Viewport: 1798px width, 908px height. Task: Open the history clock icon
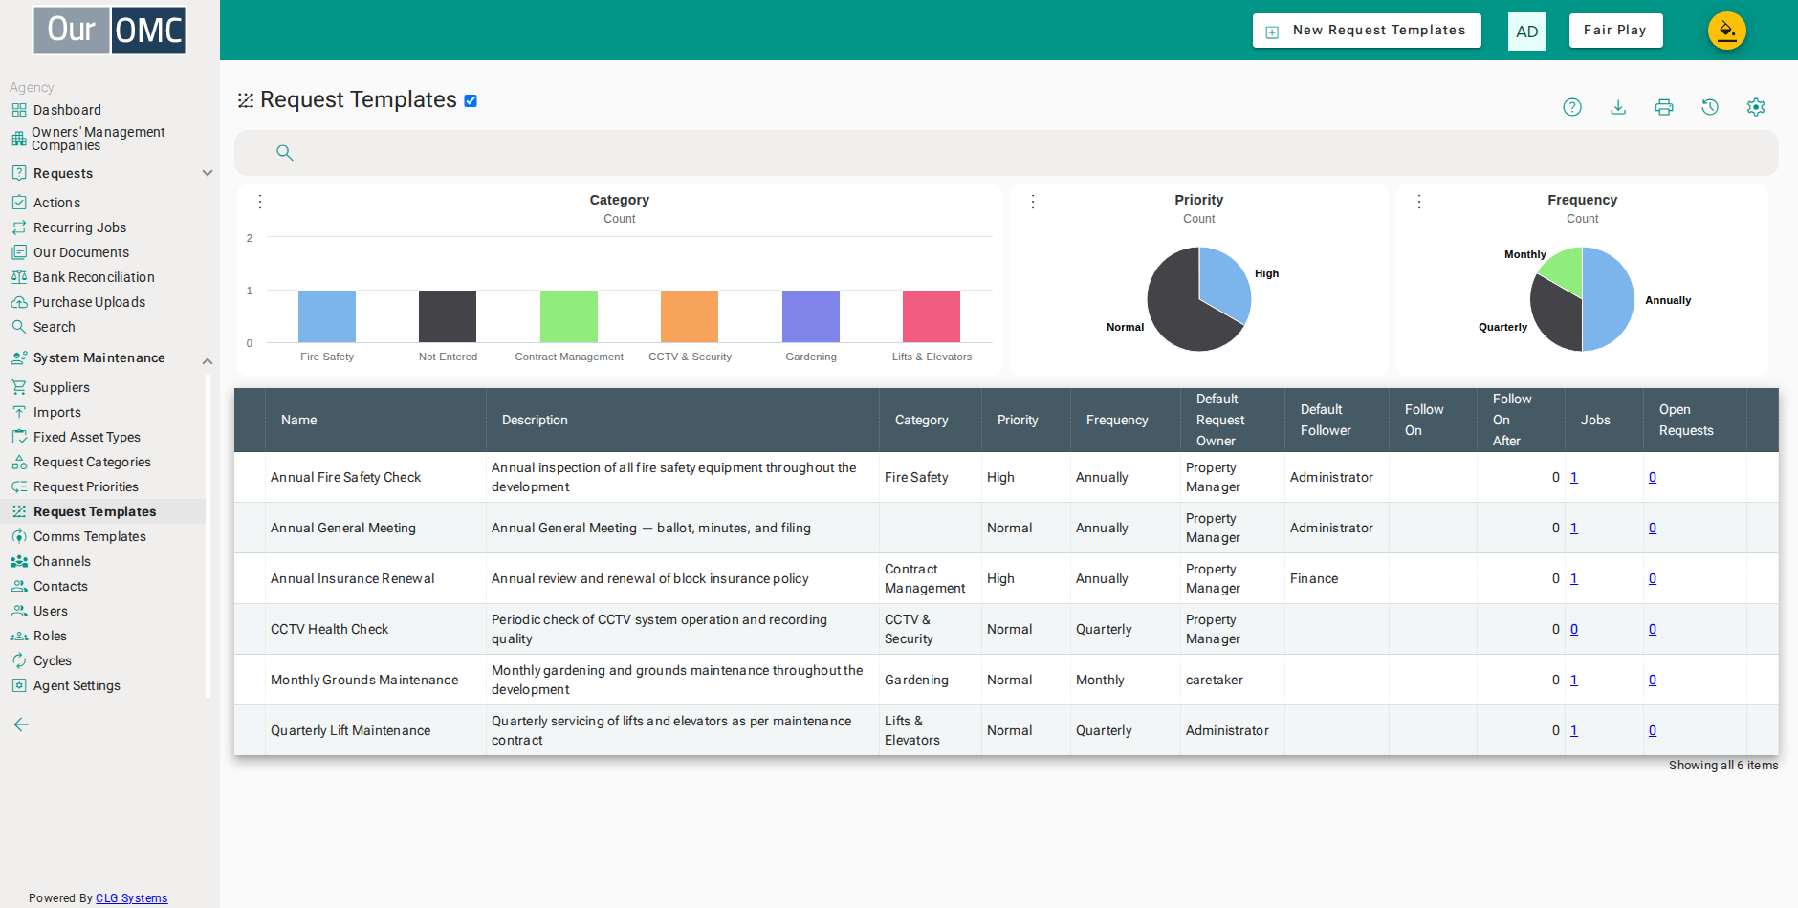pos(1710,107)
